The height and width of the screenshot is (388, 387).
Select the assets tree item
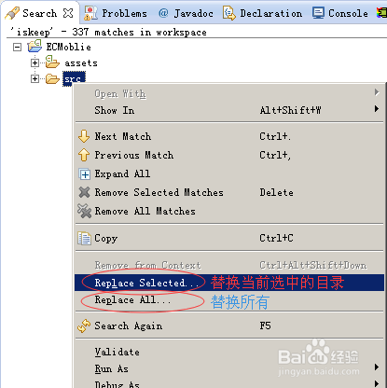[81, 63]
